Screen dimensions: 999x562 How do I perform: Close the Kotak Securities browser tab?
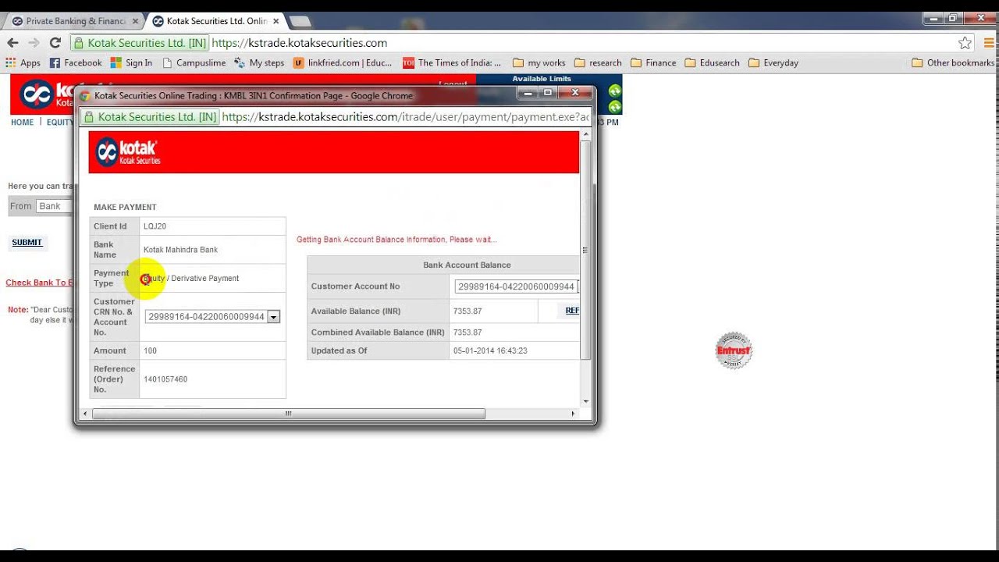pos(276,21)
